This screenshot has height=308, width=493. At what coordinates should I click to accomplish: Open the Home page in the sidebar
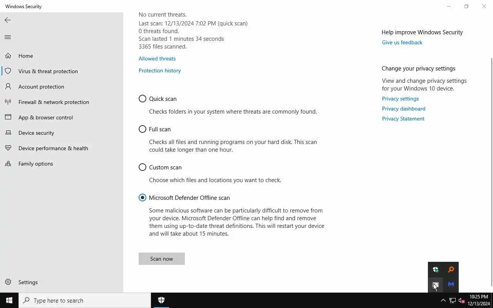click(x=62, y=56)
